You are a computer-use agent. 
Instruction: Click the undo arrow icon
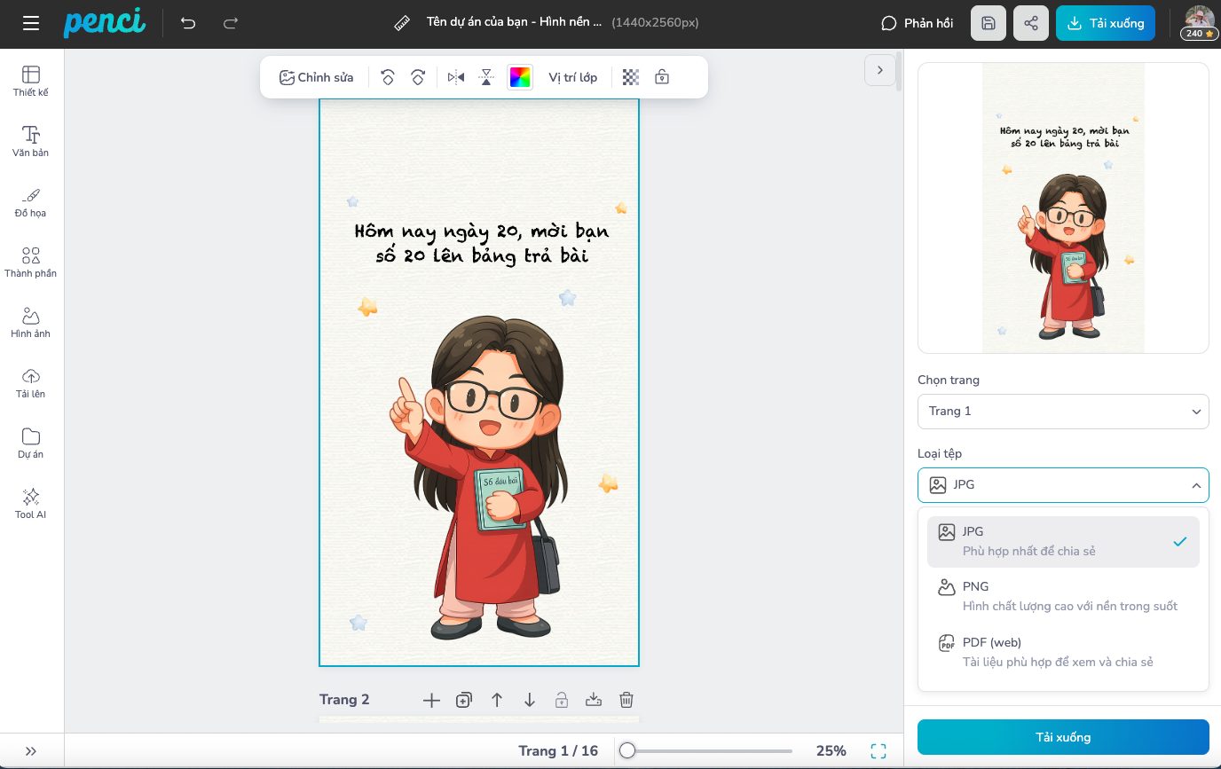tap(188, 23)
